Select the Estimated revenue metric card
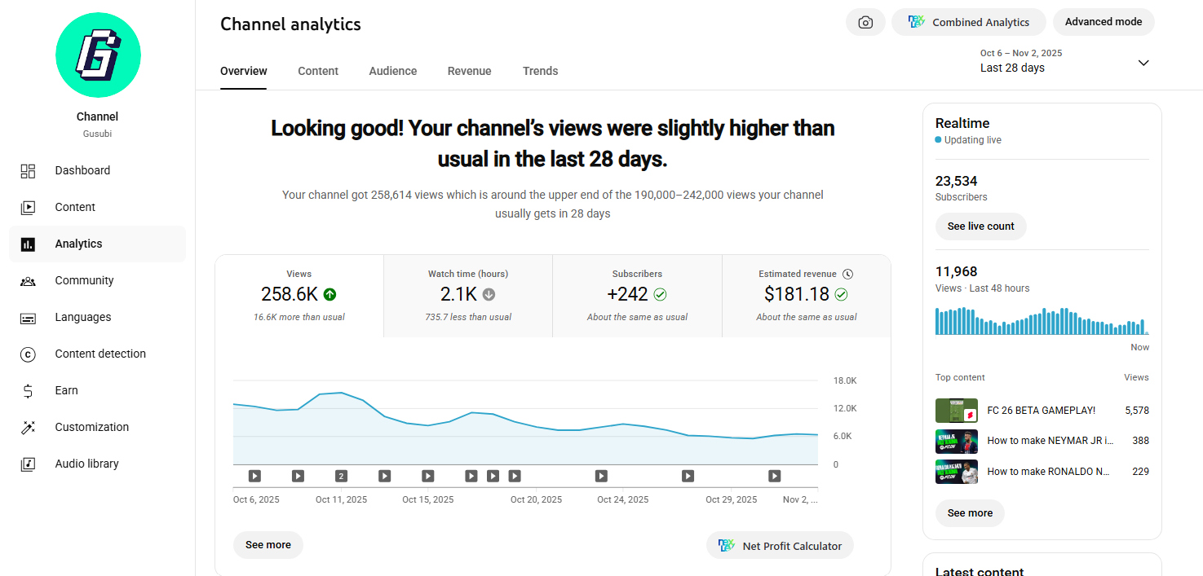Image resolution: width=1203 pixels, height=576 pixels. tap(806, 295)
